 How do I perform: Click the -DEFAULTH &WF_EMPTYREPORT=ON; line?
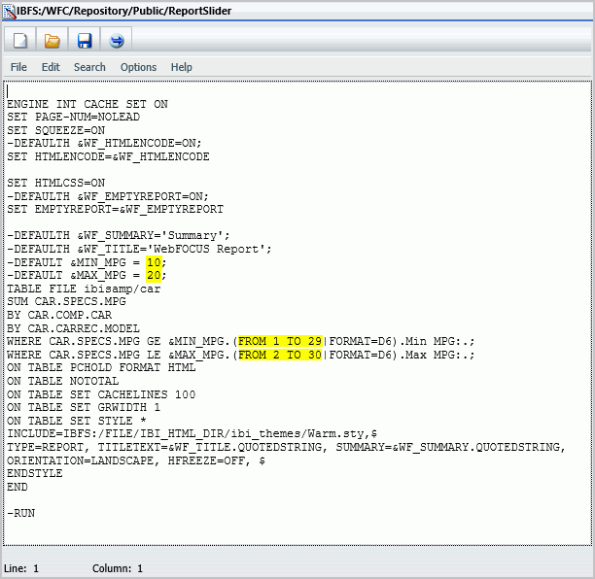point(108,196)
